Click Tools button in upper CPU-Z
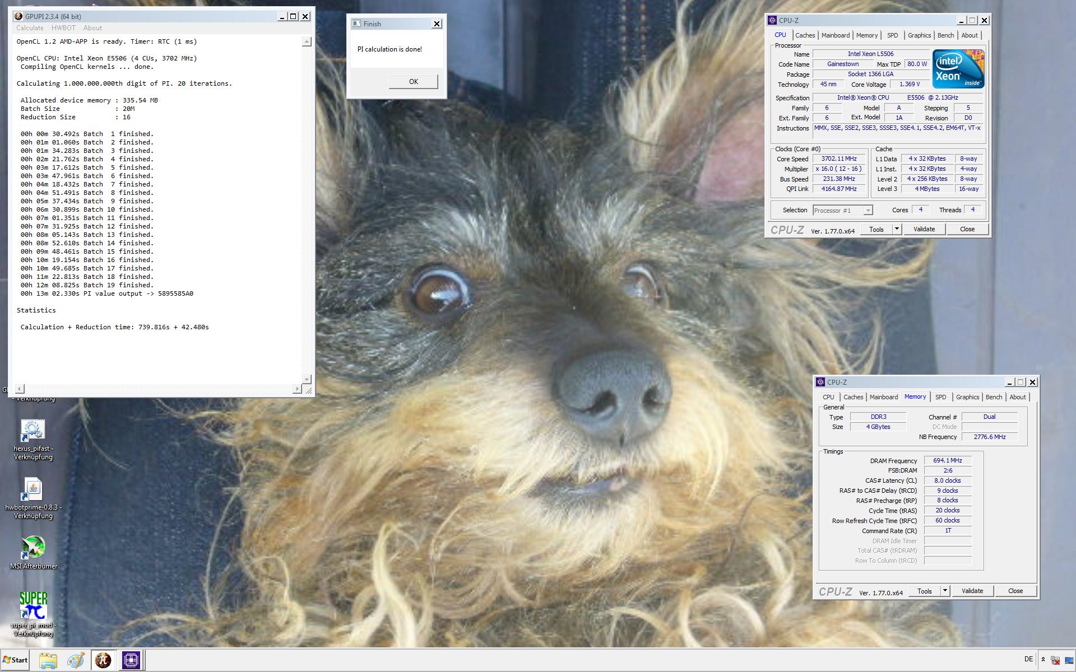Screen dimensions: 1076x672 (x=876, y=230)
